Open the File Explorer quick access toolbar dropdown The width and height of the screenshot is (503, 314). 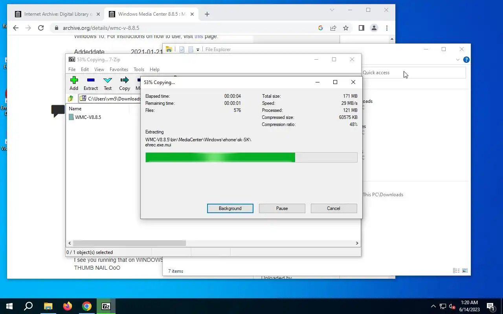[x=198, y=49]
